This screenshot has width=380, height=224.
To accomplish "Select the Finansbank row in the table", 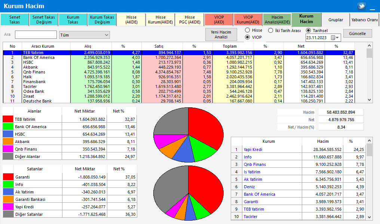I will (179, 82).
